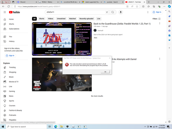Open YouTube settings three-dot menu
Image resolution: width=172 pixels, height=129 pixels.
148,12
